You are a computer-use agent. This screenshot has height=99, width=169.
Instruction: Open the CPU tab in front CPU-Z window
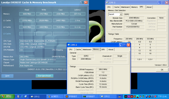pyautogui.click(x=71, y=49)
